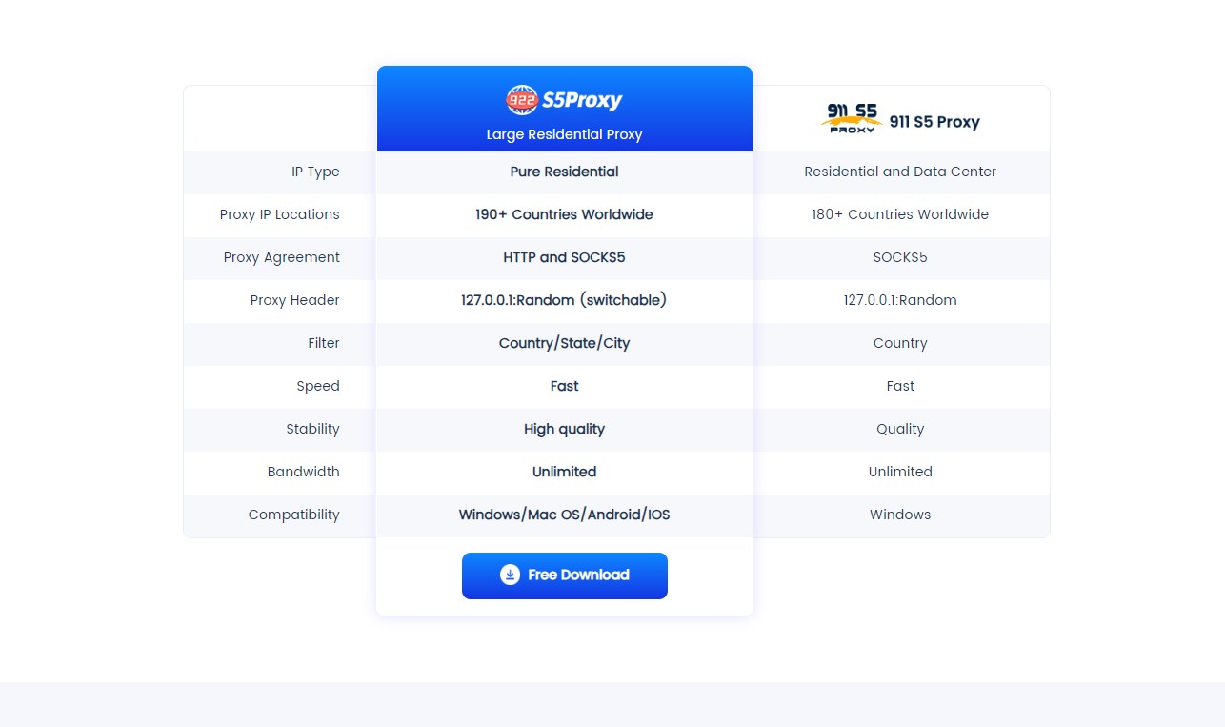Click the 'Fast' cell in the 922 S5Proxy column
This screenshot has width=1225, height=727.
pyautogui.click(x=564, y=386)
